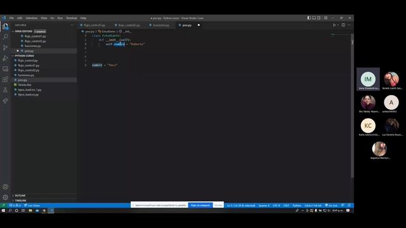Open the Manage gear menu
Screen dimensions: 406x228
coord(5,197)
